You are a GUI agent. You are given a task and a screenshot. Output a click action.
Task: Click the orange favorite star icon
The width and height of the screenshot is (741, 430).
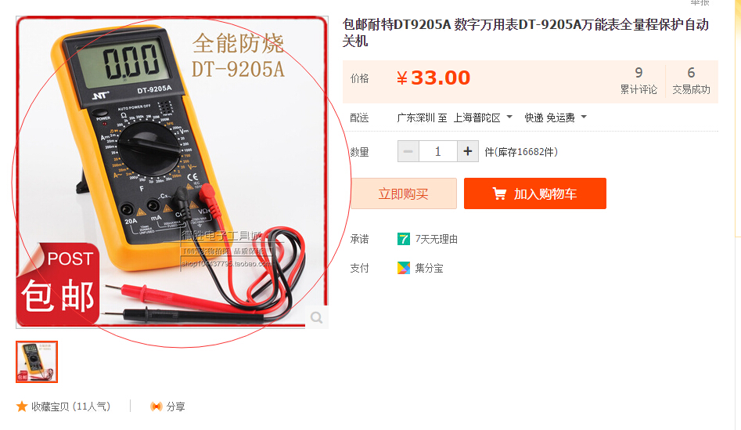(x=22, y=407)
